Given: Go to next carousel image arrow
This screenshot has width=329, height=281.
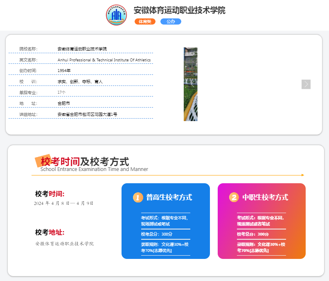Looking at the screenshot, I should [306, 84].
